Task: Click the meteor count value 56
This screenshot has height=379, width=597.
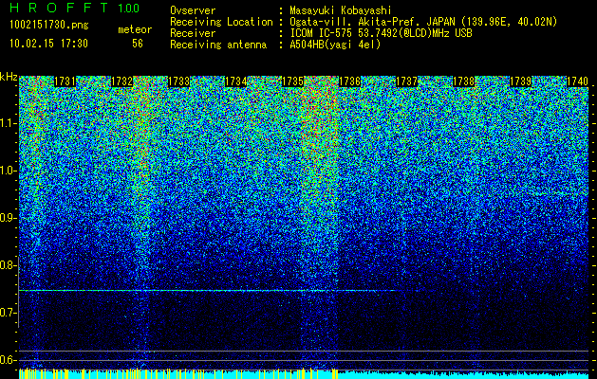Action: coord(138,44)
